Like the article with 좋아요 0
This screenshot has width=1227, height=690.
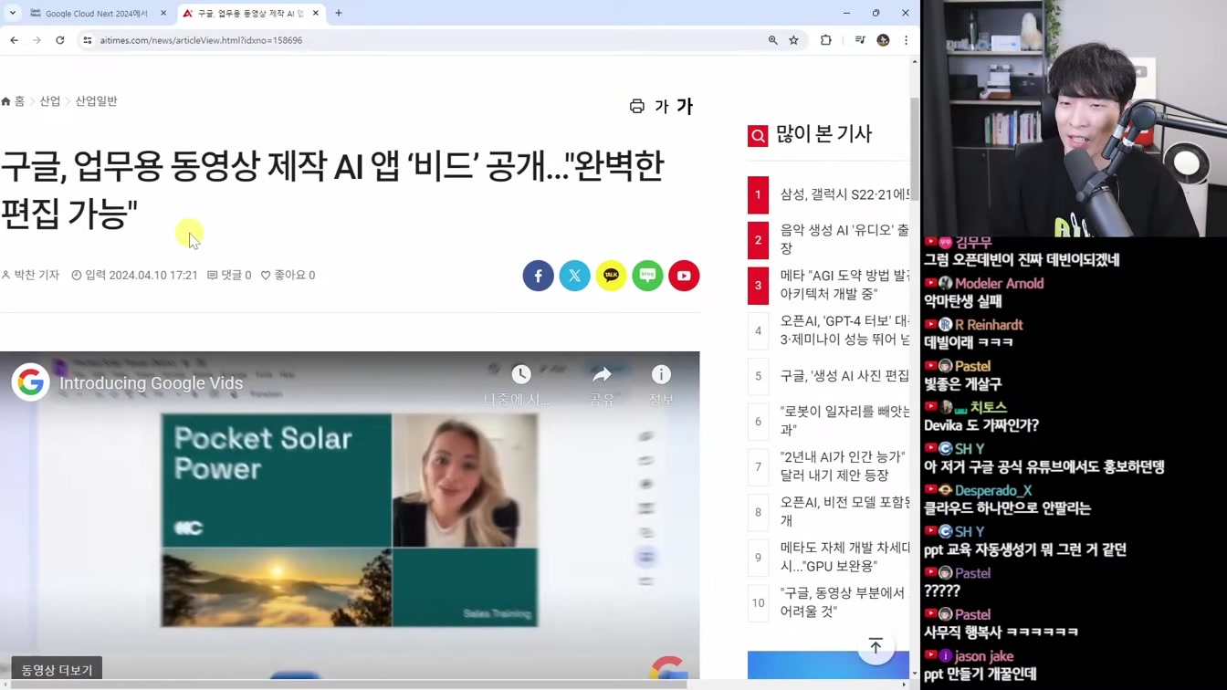point(288,275)
